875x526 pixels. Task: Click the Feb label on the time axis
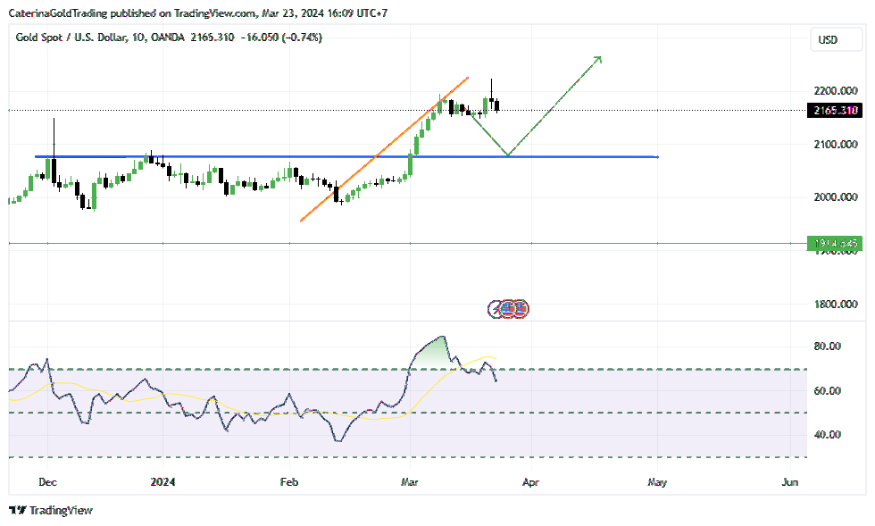click(289, 482)
